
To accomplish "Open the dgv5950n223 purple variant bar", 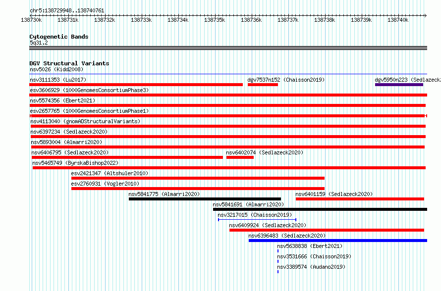I will 399,85.
